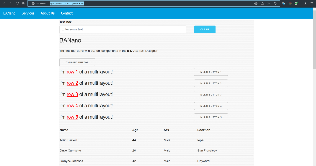Image resolution: width=316 pixels, height=166 pixels.
Task: Open the Speed Dial grid icon
Action: click(24, 3)
